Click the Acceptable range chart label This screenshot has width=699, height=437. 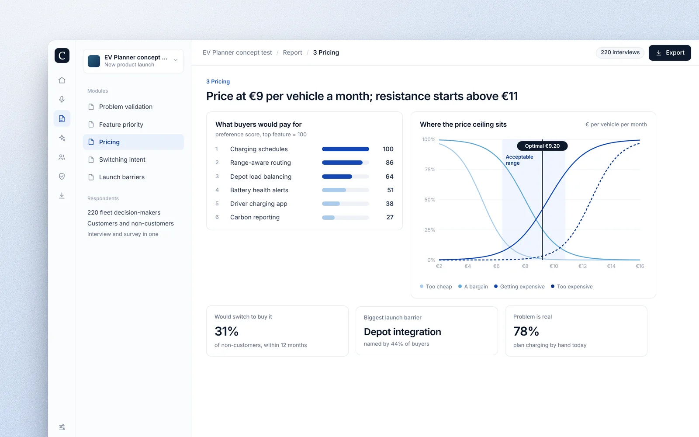tap(519, 160)
